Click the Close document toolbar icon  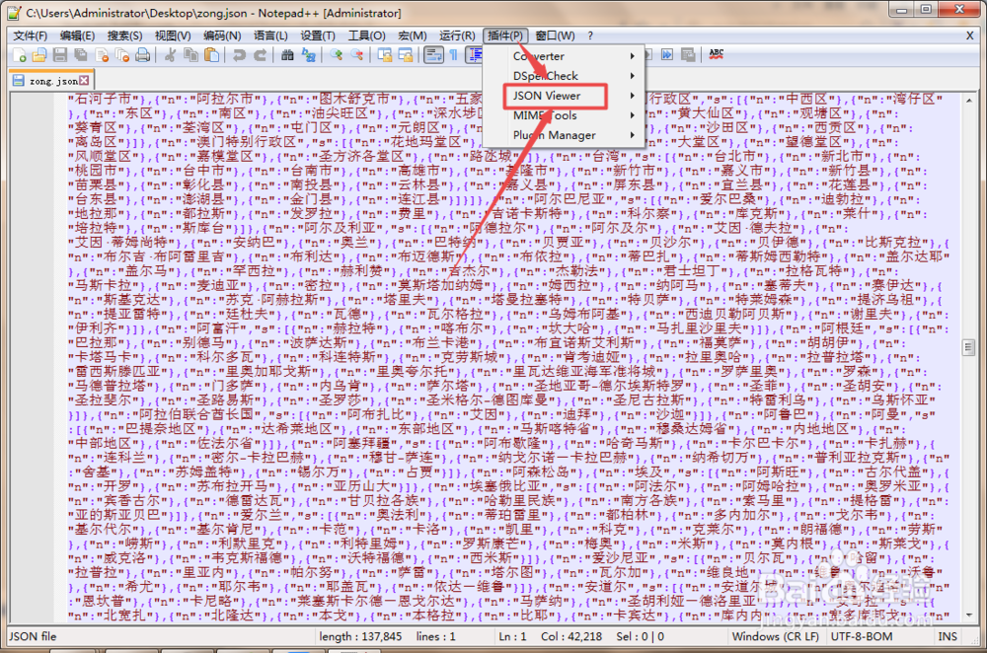[x=102, y=55]
